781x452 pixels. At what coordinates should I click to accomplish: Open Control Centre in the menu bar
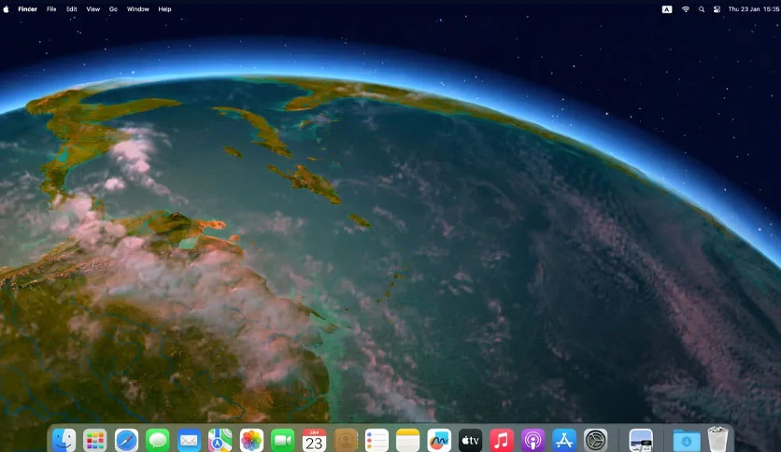(x=717, y=9)
